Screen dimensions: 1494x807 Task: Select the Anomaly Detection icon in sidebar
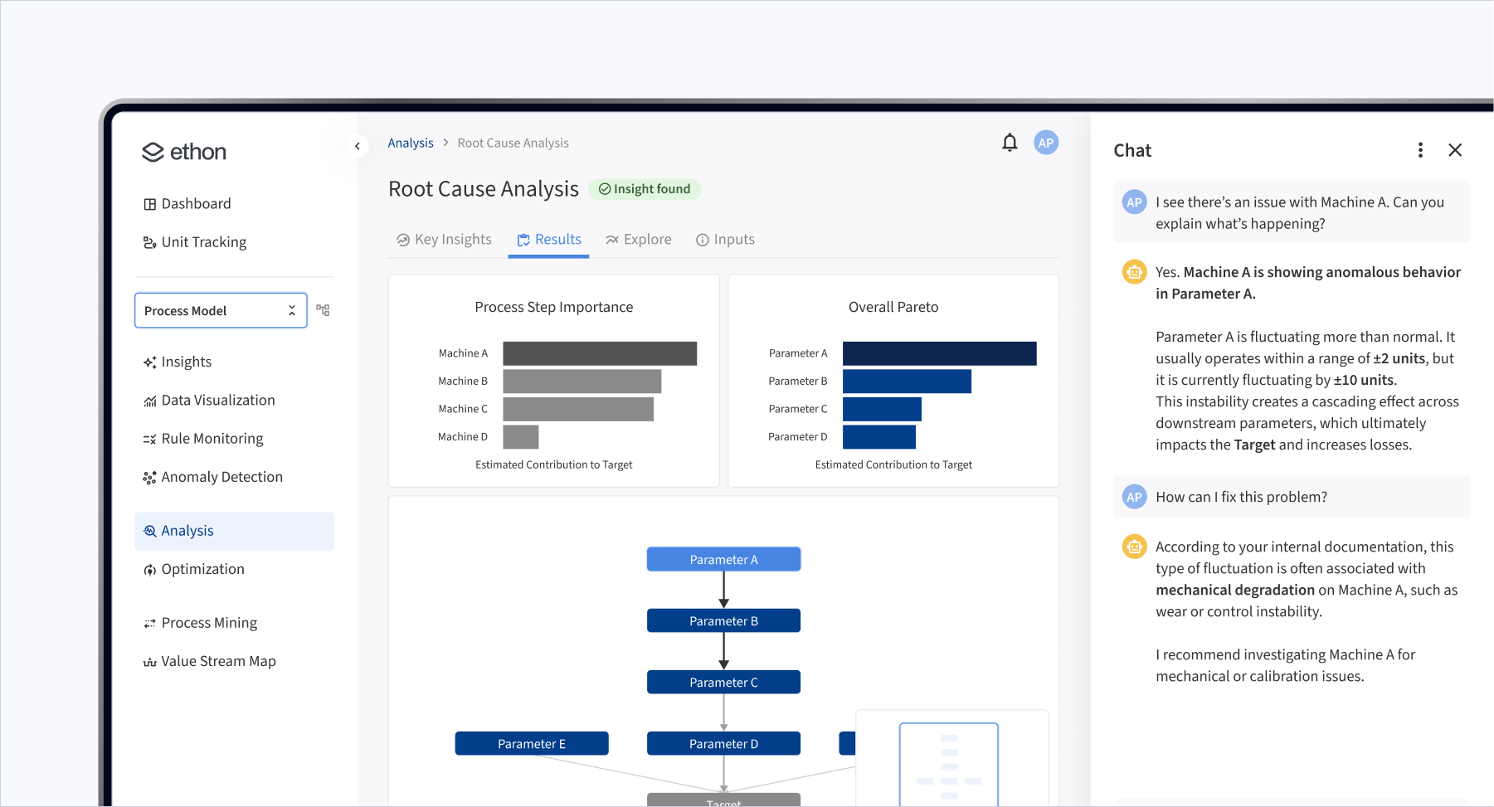coord(149,476)
